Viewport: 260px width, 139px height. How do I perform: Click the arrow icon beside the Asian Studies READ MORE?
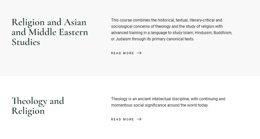(139, 53)
